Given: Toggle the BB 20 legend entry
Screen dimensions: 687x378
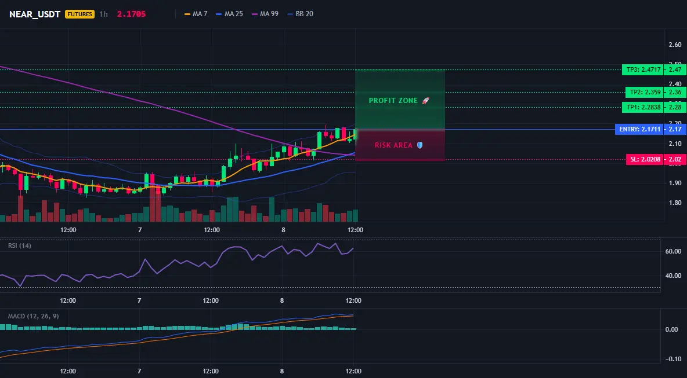Looking at the screenshot, I should (301, 14).
